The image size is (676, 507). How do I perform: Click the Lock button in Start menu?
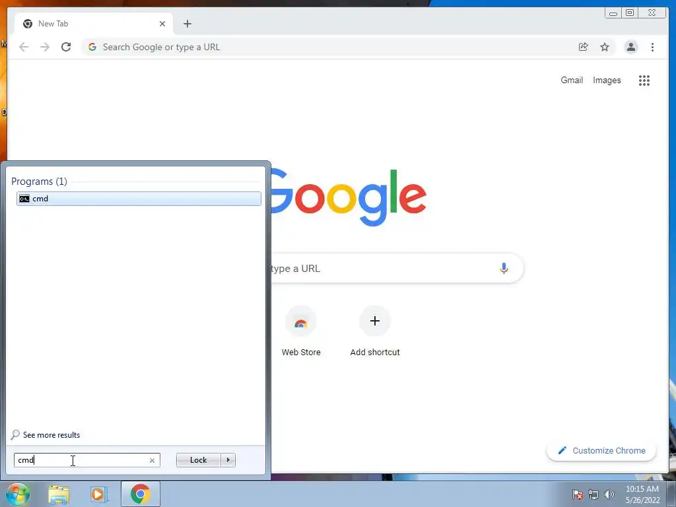(x=198, y=460)
